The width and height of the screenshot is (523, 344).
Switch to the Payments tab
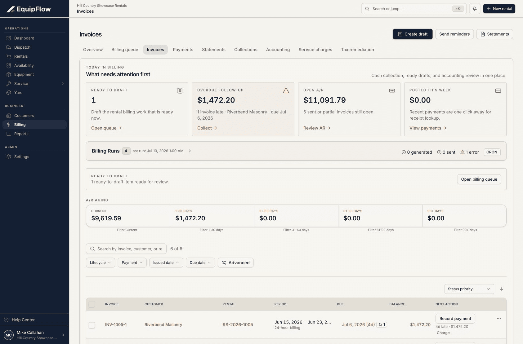pos(183,50)
